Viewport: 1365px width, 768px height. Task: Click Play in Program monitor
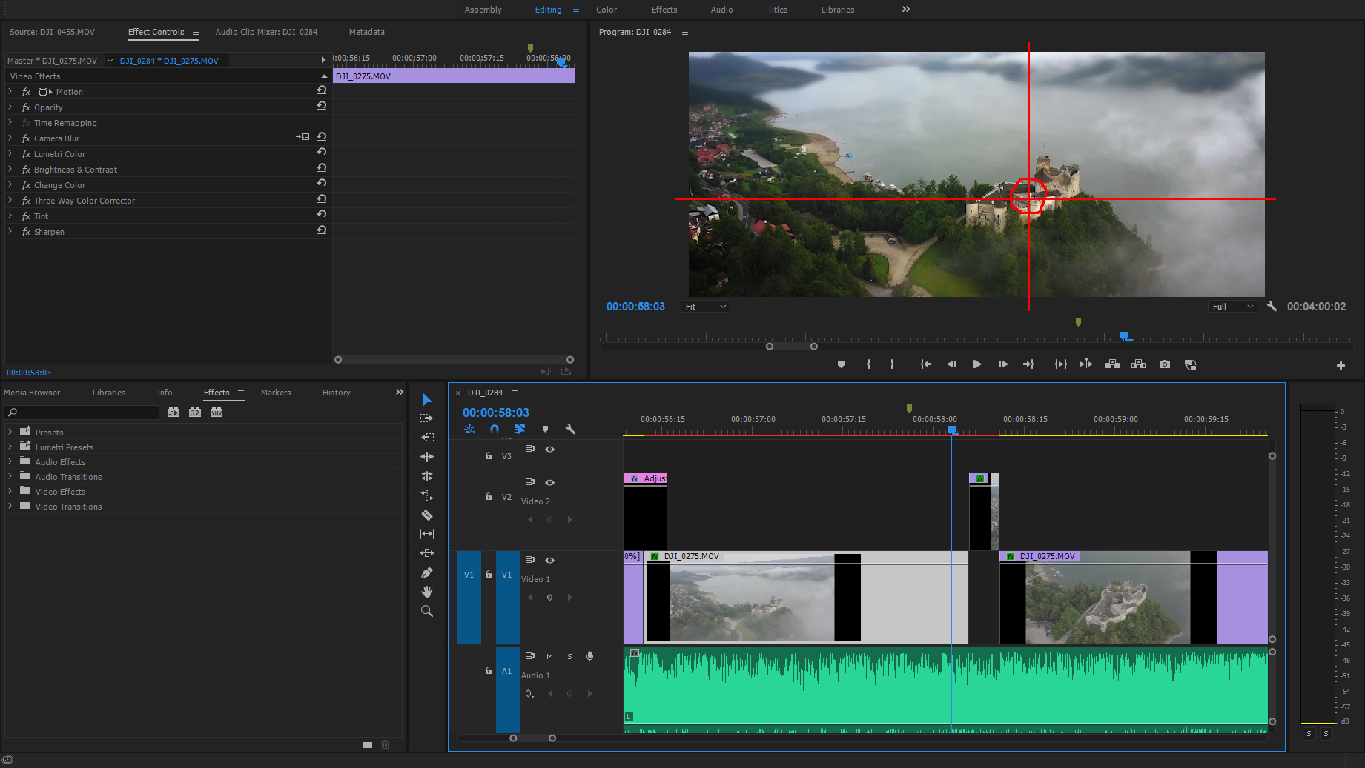pos(976,364)
